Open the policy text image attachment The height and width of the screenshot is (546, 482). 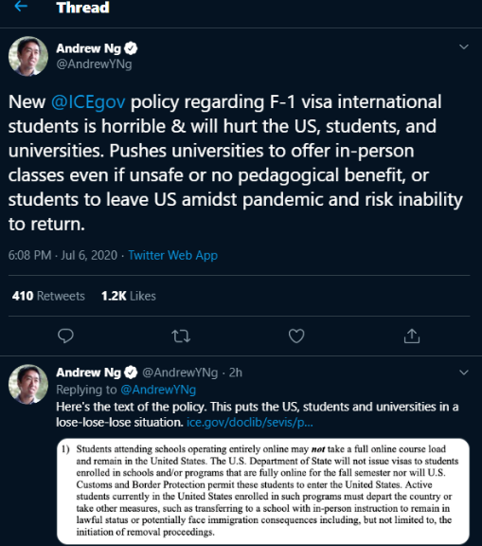[263, 491]
